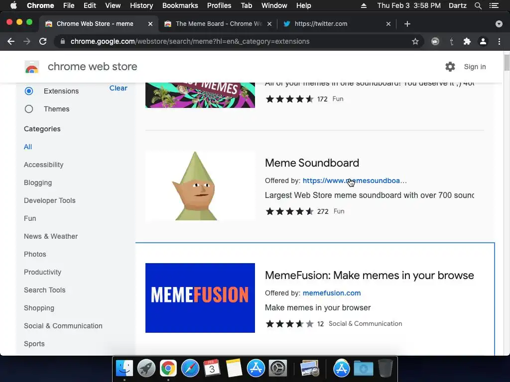
Task: Go back to the previous page
Action: click(11, 41)
